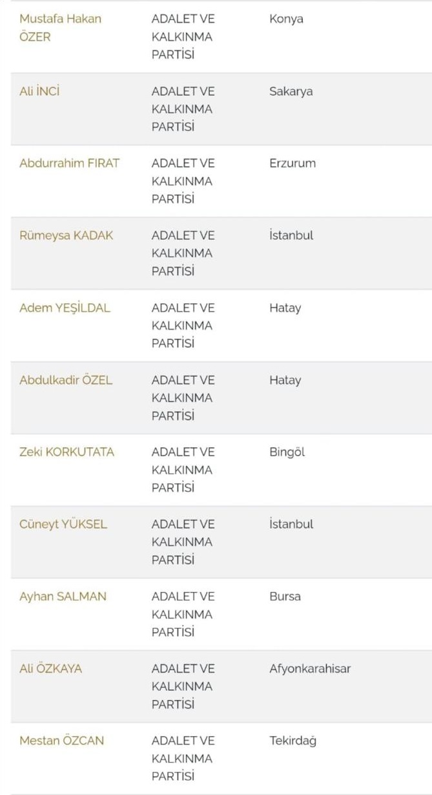The height and width of the screenshot is (795, 432).
Task: Click the Erzurum city text
Action: tap(293, 163)
